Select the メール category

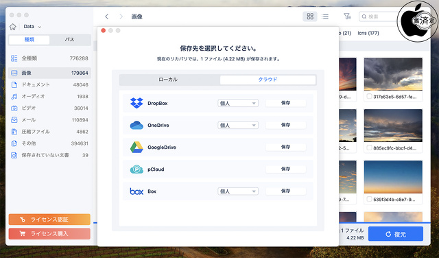pyautogui.click(x=49, y=120)
